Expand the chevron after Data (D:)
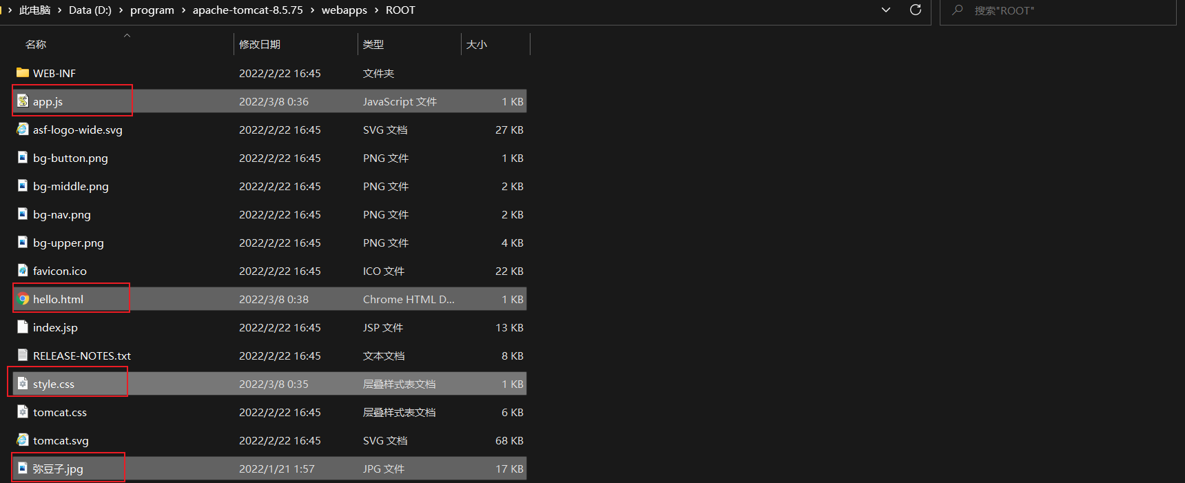 pyautogui.click(x=121, y=10)
